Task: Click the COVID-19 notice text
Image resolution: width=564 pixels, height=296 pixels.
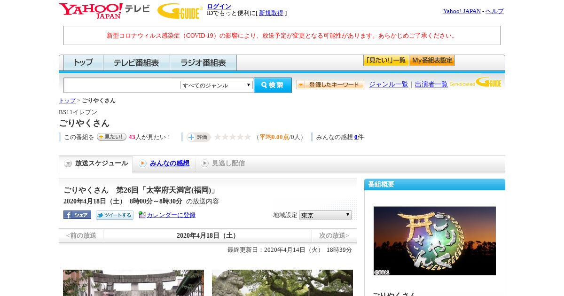Action: (x=282, y=35)
